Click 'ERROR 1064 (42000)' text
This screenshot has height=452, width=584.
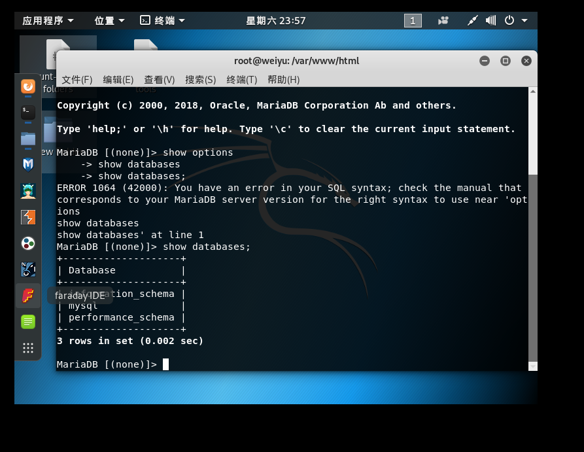point(110,188)
